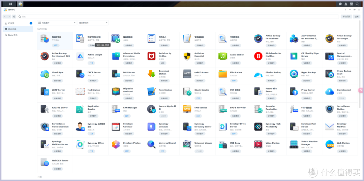This screenshot has width=364, height=181.
Task: Click the Note Station icon
Action: tap(151, 91)
